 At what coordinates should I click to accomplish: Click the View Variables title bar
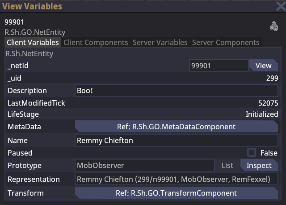point(134,6)
